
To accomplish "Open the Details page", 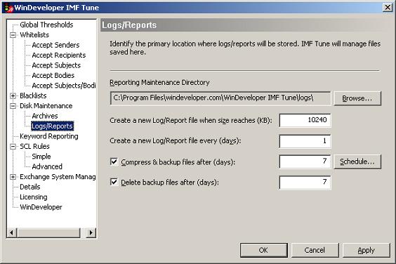I will [29, 187].
